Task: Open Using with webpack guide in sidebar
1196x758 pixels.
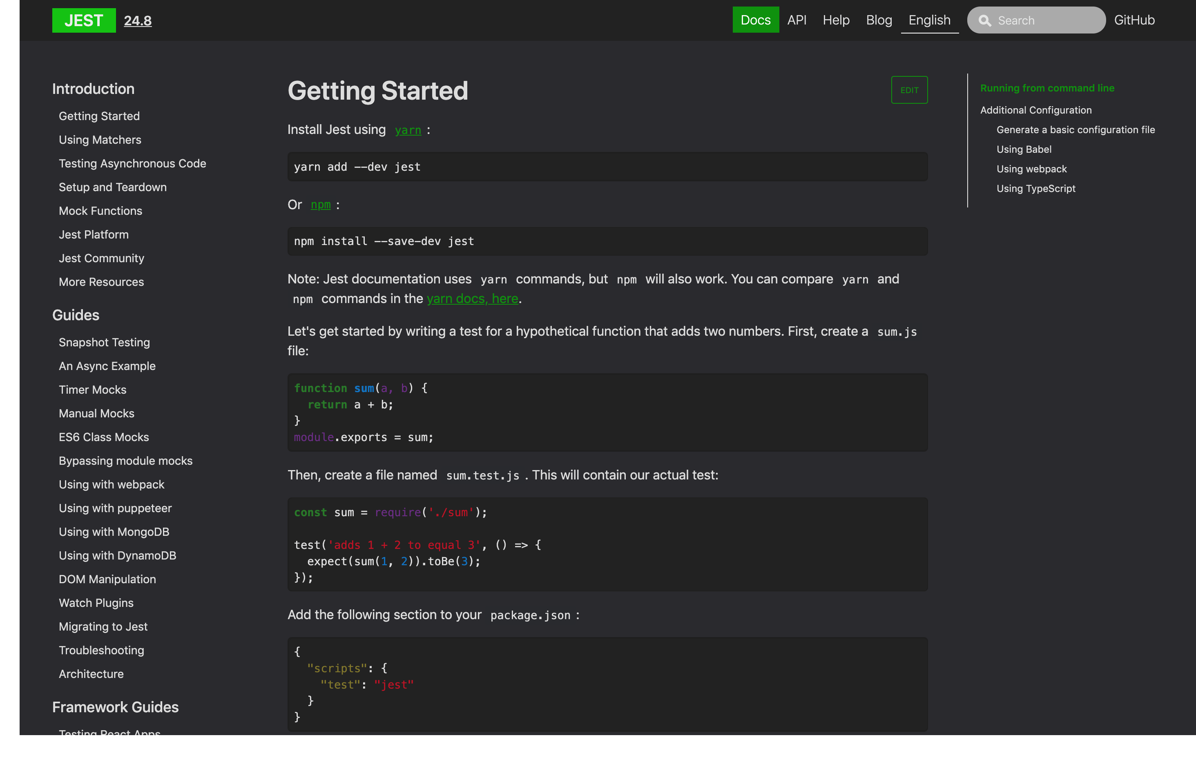Action: pos(111,485)
